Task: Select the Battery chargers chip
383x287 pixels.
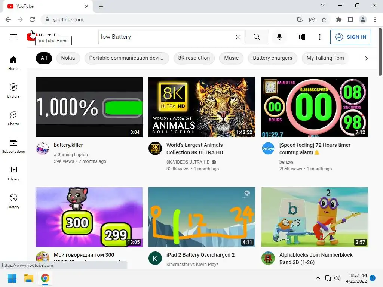Action: [273, 58]
